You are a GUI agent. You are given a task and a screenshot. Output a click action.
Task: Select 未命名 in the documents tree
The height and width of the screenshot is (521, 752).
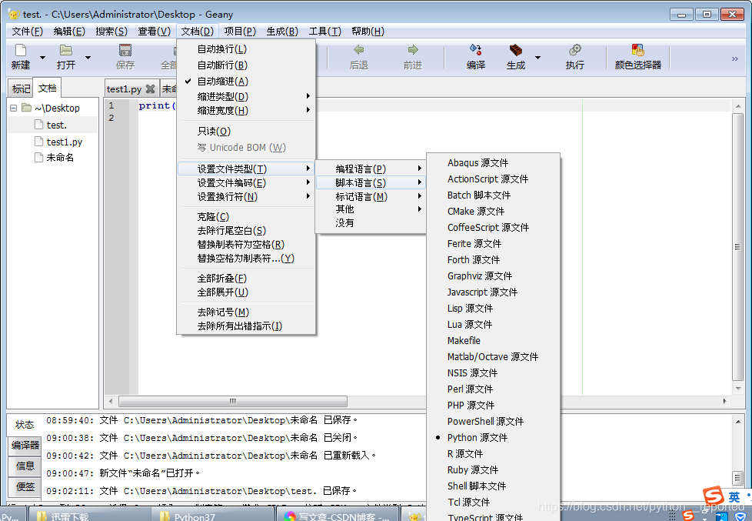point(60,158)
